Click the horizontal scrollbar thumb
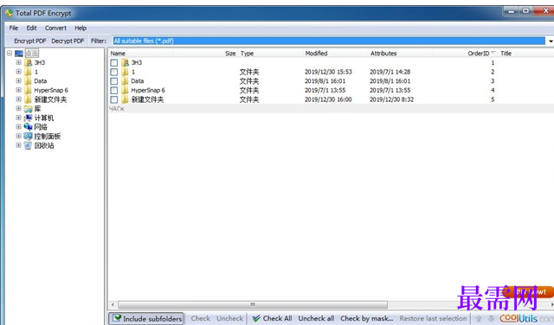 [x=253, y=304]
